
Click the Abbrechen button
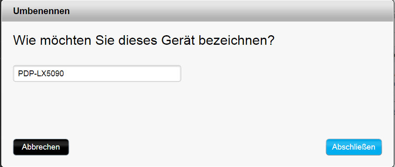click(x=41, y=147)
